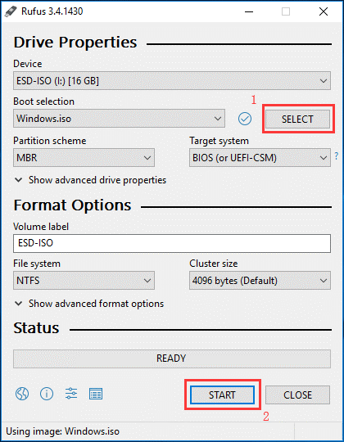Click the Target system help question mark
This screenshot has height=442, width=344.
[336, 156]
